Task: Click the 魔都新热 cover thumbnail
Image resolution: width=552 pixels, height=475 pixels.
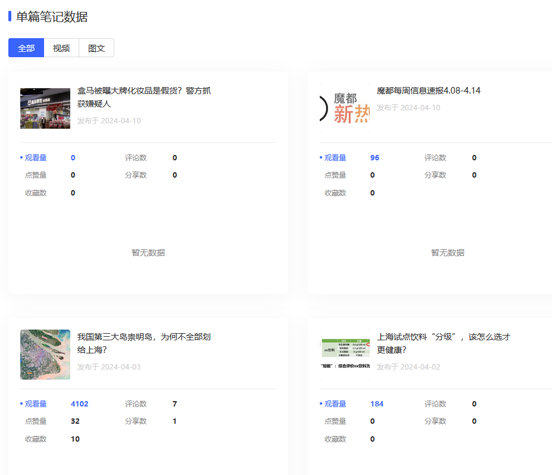Action: pos(345,108)
